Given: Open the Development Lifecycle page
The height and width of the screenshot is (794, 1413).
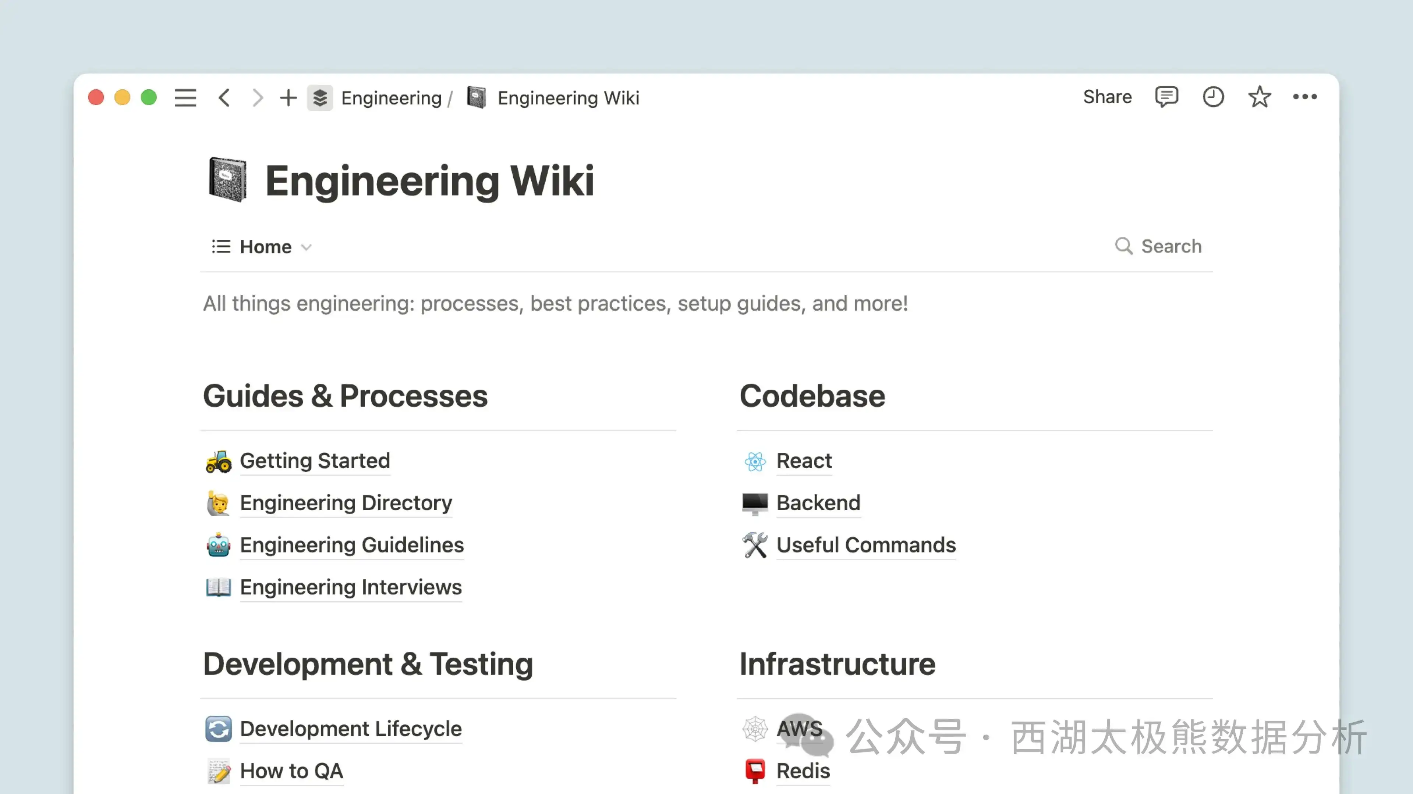Looking at the screenshot, I should click(351, 729).
